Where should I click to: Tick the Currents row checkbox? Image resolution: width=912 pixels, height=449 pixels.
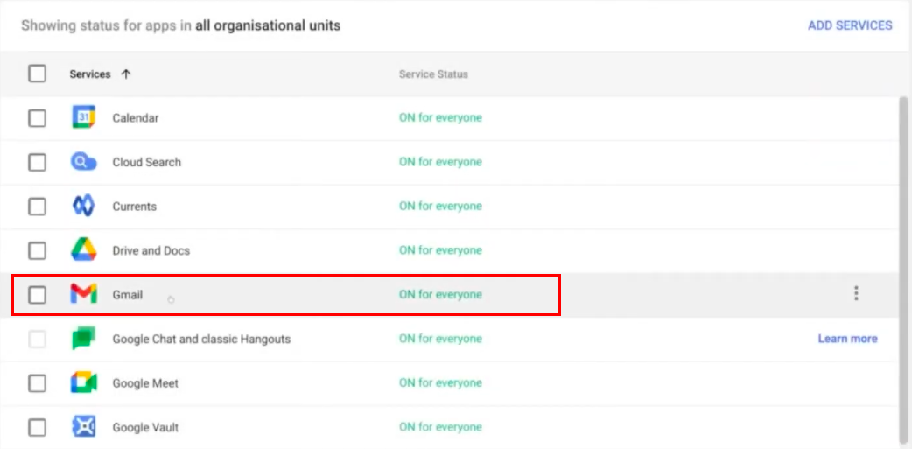(37, 207)
